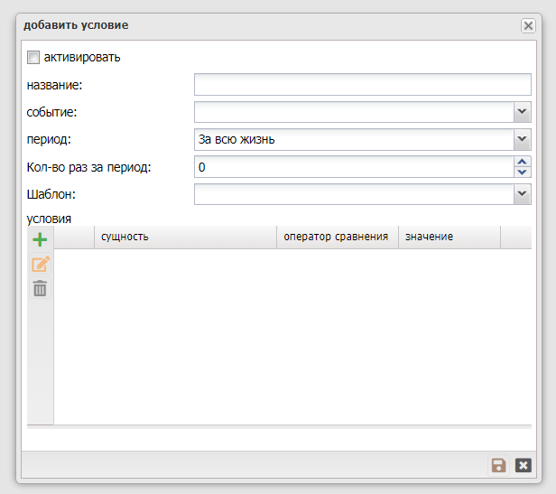Click the cancel X icon at bottom
This screenshot has width=556, height=494.
click(x=523, y=465)
